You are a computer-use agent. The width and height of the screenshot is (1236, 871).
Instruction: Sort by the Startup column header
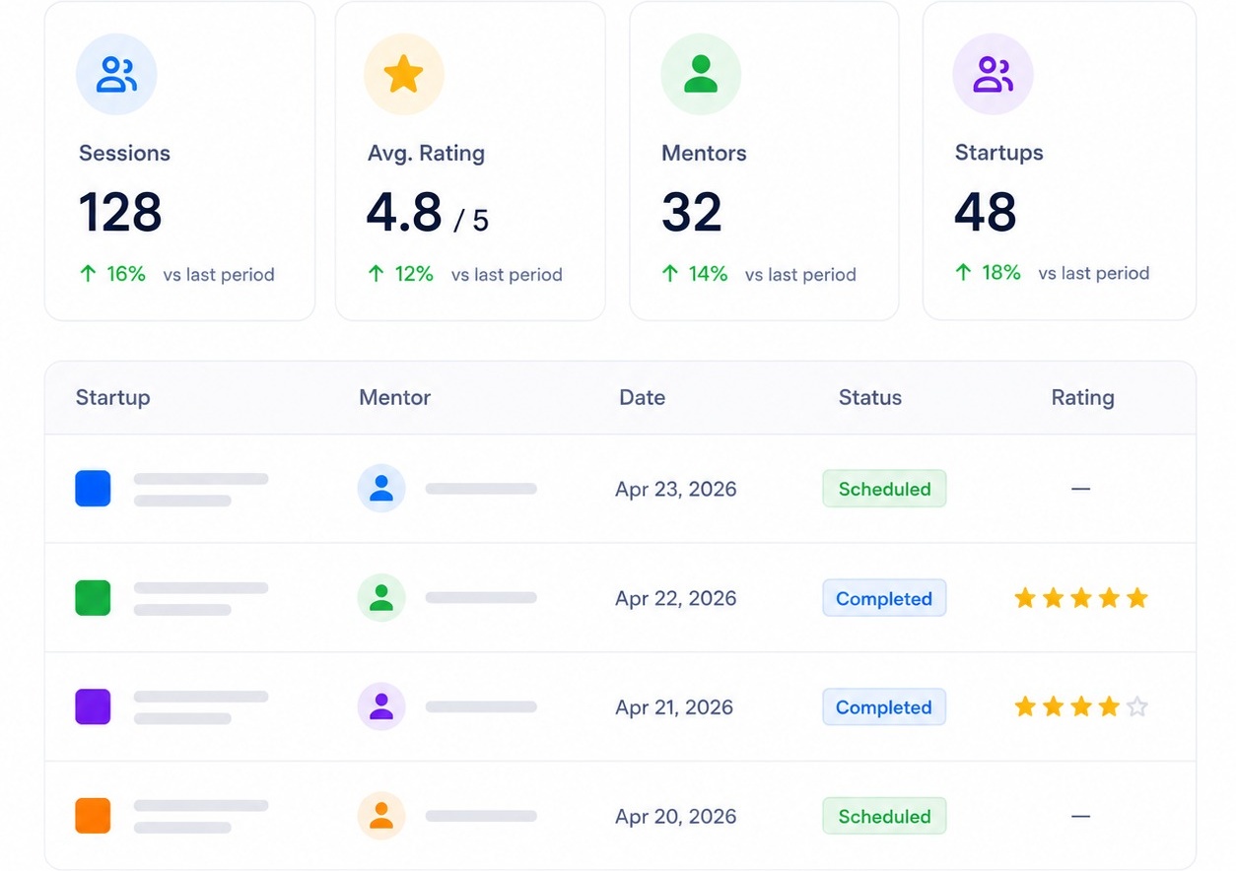coord(112,398)
